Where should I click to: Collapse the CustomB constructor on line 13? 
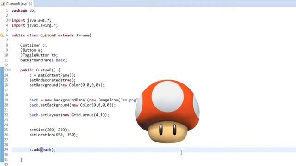[x=9, y=70]
